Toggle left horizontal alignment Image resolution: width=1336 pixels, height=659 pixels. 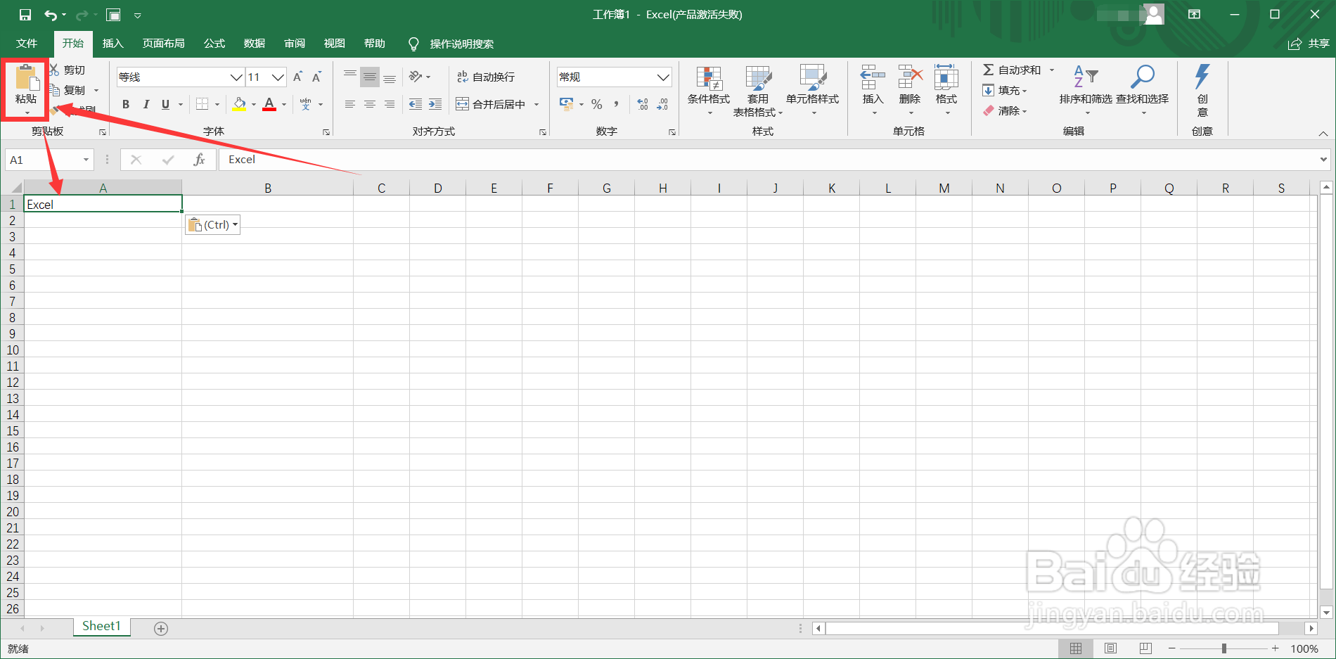(x=349, y=104)
